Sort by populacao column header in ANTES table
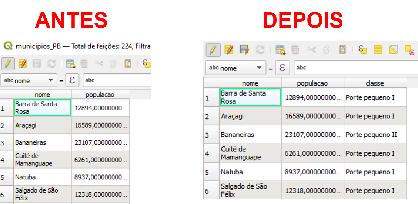The width and height of the screenshot is (418, 204). tap(100, 95)
